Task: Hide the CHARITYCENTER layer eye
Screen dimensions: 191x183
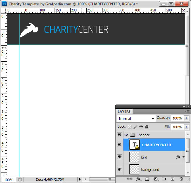Action: (x=120, y=145)
